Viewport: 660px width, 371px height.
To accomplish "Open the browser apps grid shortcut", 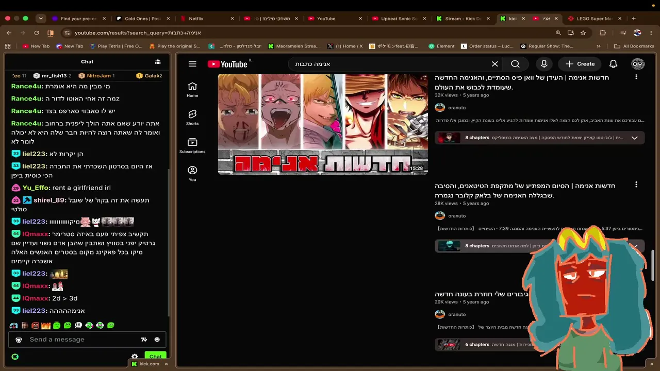I will [8, 46].
